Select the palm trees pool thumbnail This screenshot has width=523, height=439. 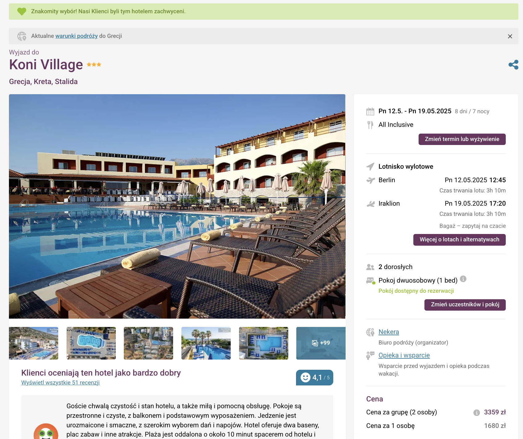[x=206, y=343]
